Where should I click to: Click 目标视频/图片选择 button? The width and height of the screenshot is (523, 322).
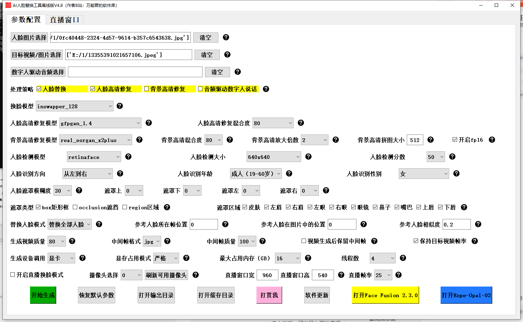[x=37, y=55]
